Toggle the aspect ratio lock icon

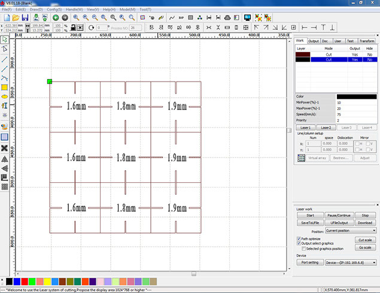(x=73, y=28)
